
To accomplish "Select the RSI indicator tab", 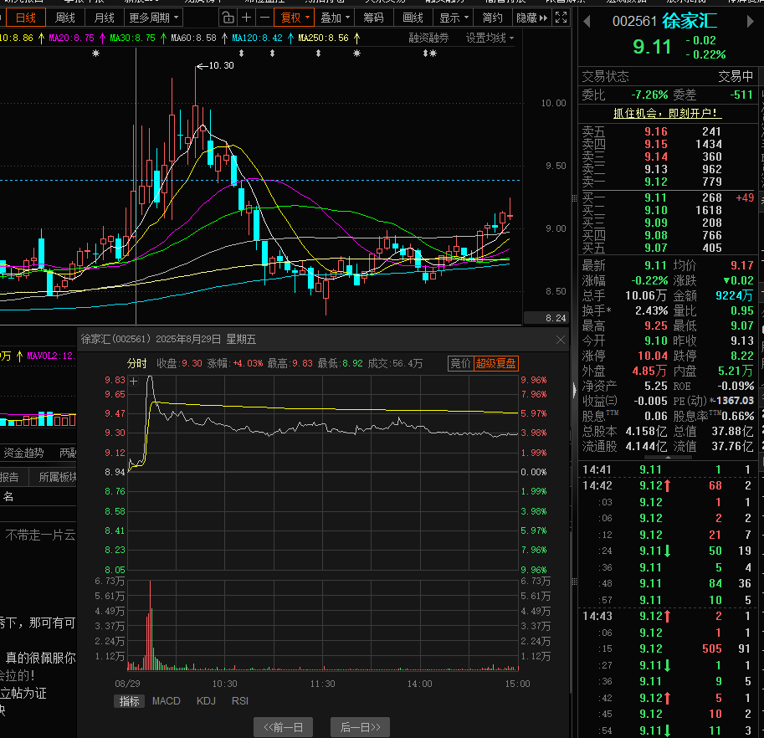I will click(239, 701).
